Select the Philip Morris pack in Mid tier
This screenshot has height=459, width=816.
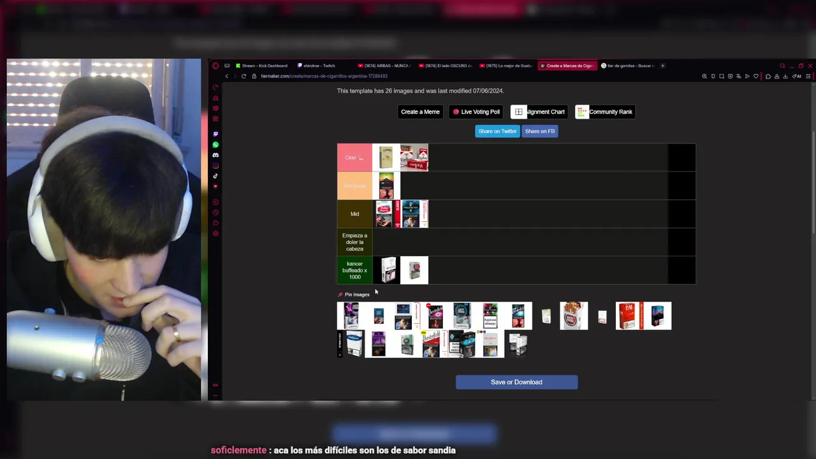386,214
